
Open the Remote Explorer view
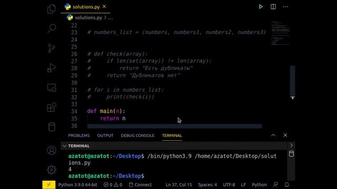pos(52,88)
